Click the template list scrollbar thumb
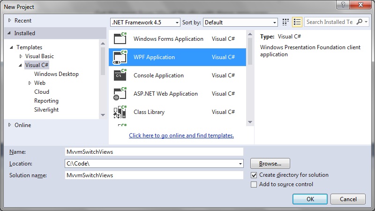Viewport: 375px width, 211px height. click(250, 52)
